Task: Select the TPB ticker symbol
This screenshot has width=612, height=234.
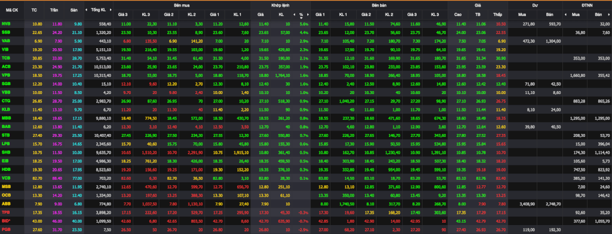Action: (6, 211)
